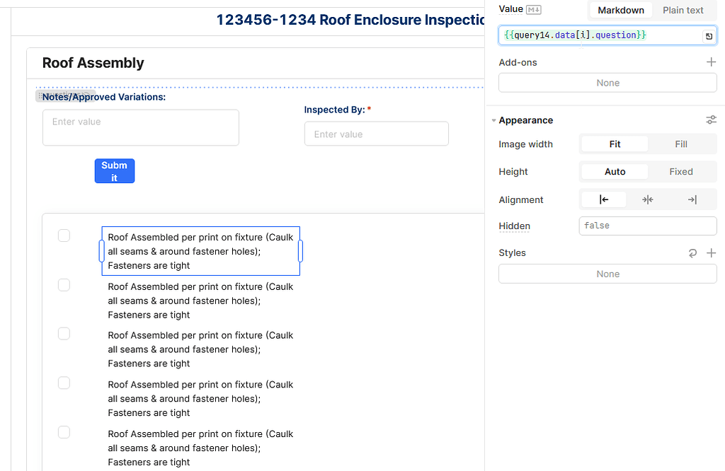The image size is (725, 471).
Task: Toggle the third checklist checkbox
Action: tap(64, 334)
